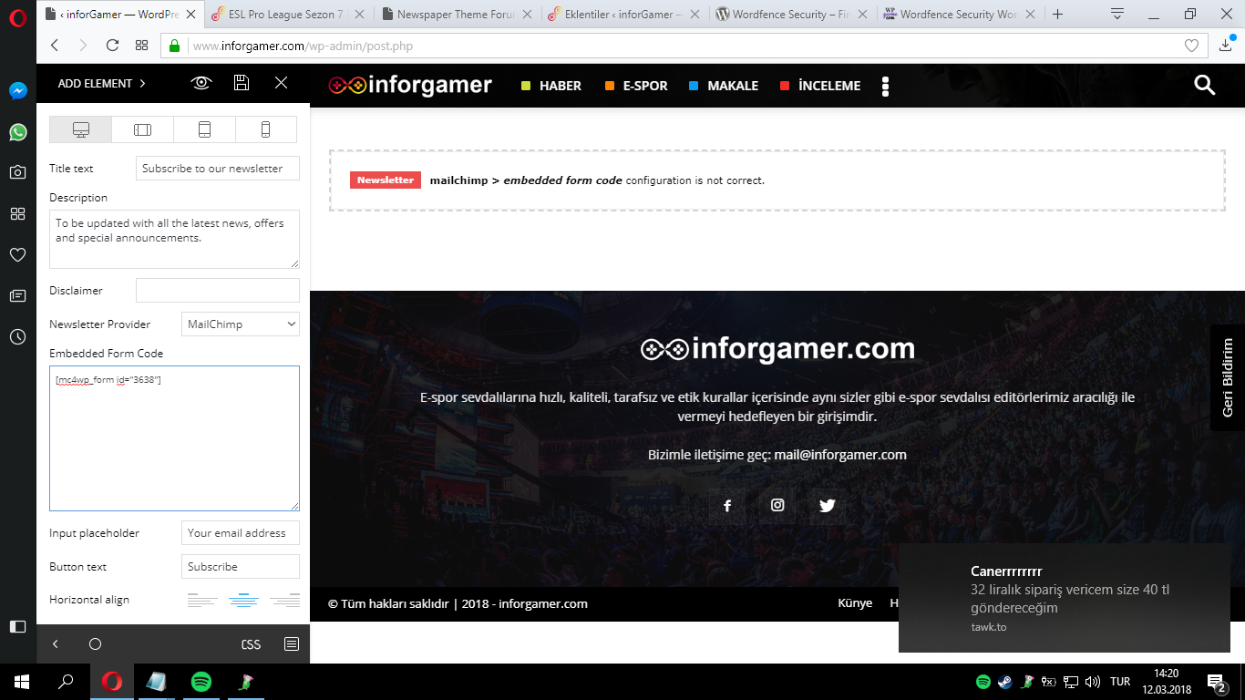This screenshot has height=700, width=1245.
Task: Switch to the first Wordfence Security tab
Action: pyautogui.click(x=793, y=15)
